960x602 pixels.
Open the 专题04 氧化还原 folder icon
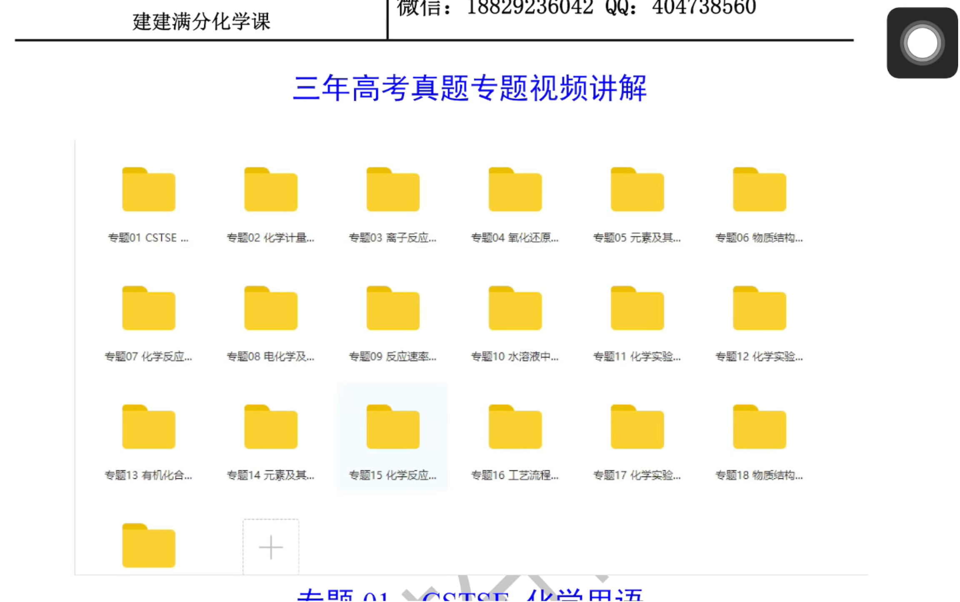(515, 189)
